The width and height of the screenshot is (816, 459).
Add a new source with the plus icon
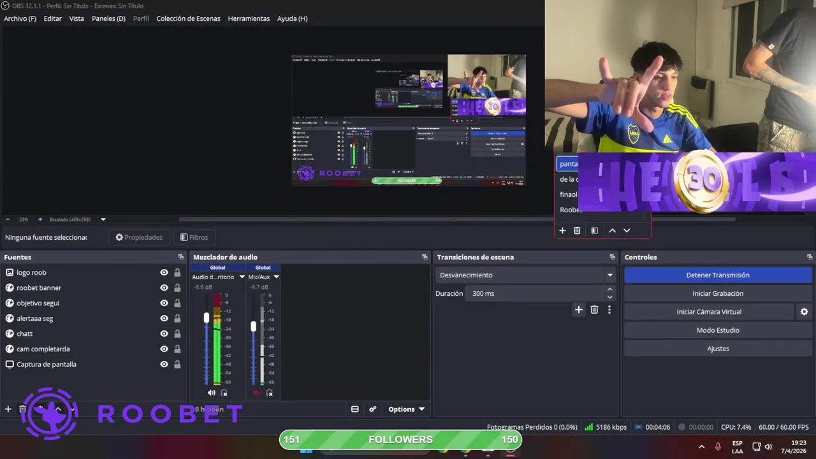tap(8, 409)
